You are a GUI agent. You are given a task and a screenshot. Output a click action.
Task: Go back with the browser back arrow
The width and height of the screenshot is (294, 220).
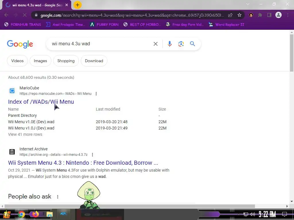pyautogui.click(x=6, y=15)
